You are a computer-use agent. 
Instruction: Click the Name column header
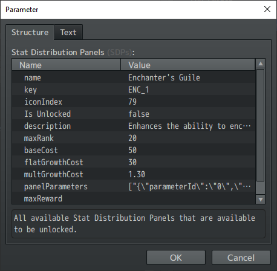(67, 65)
